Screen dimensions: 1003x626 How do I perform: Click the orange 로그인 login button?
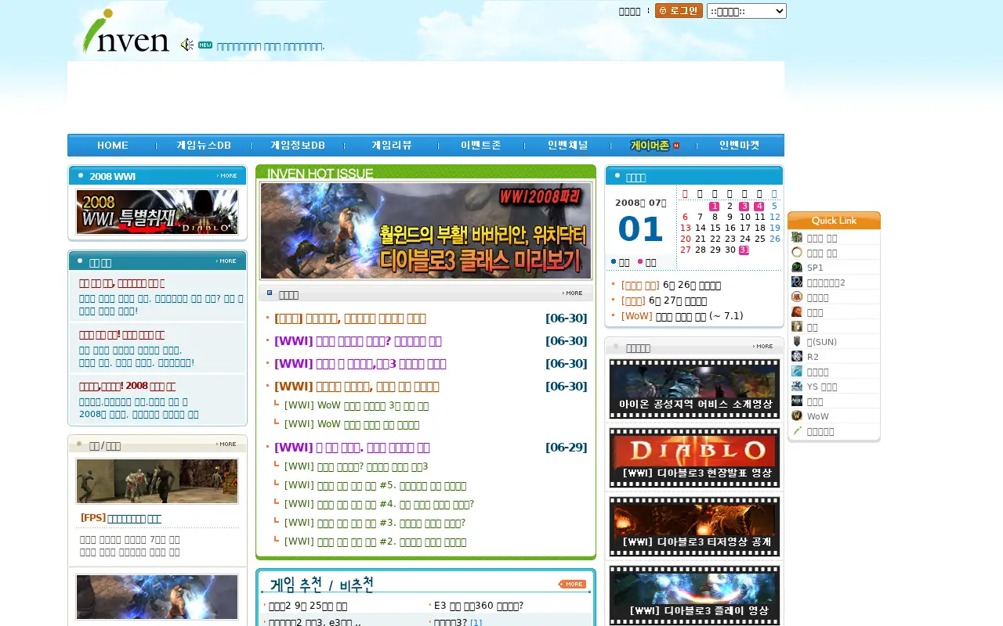[x=679, y=11]
